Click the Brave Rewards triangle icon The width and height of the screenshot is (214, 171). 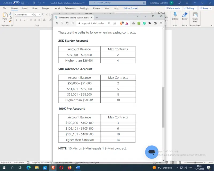(x=127, y=23)
